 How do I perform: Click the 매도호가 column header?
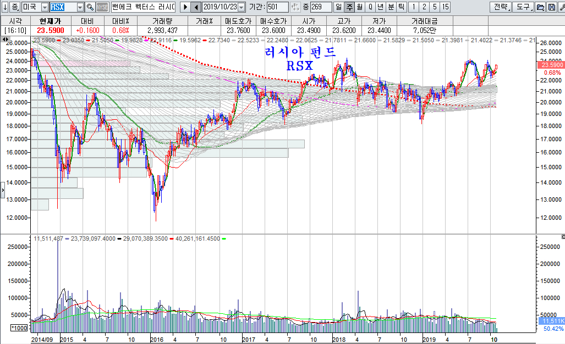point(238,21)
